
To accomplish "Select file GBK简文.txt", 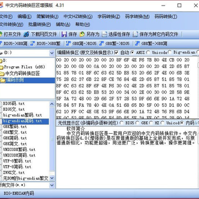I will [15, 144].
